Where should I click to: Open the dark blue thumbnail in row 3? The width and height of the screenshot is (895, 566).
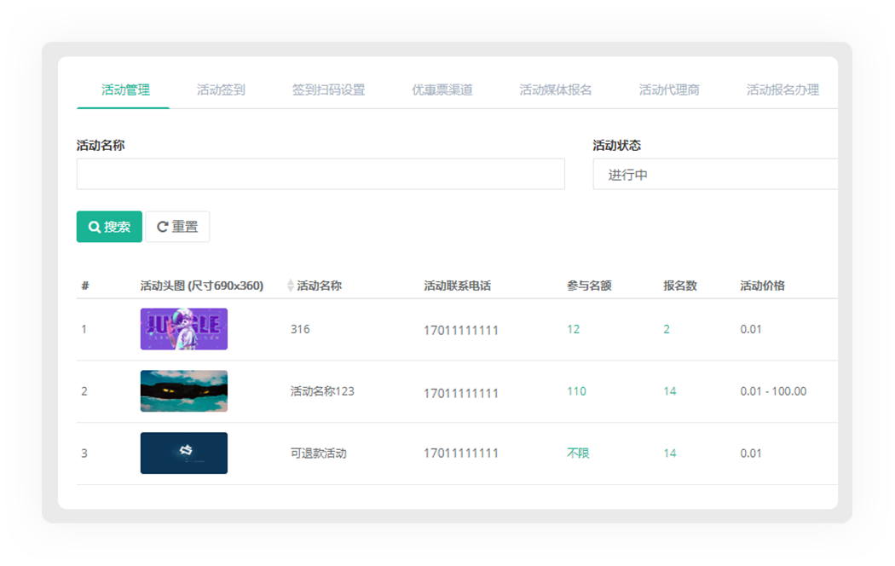(184, 453)
